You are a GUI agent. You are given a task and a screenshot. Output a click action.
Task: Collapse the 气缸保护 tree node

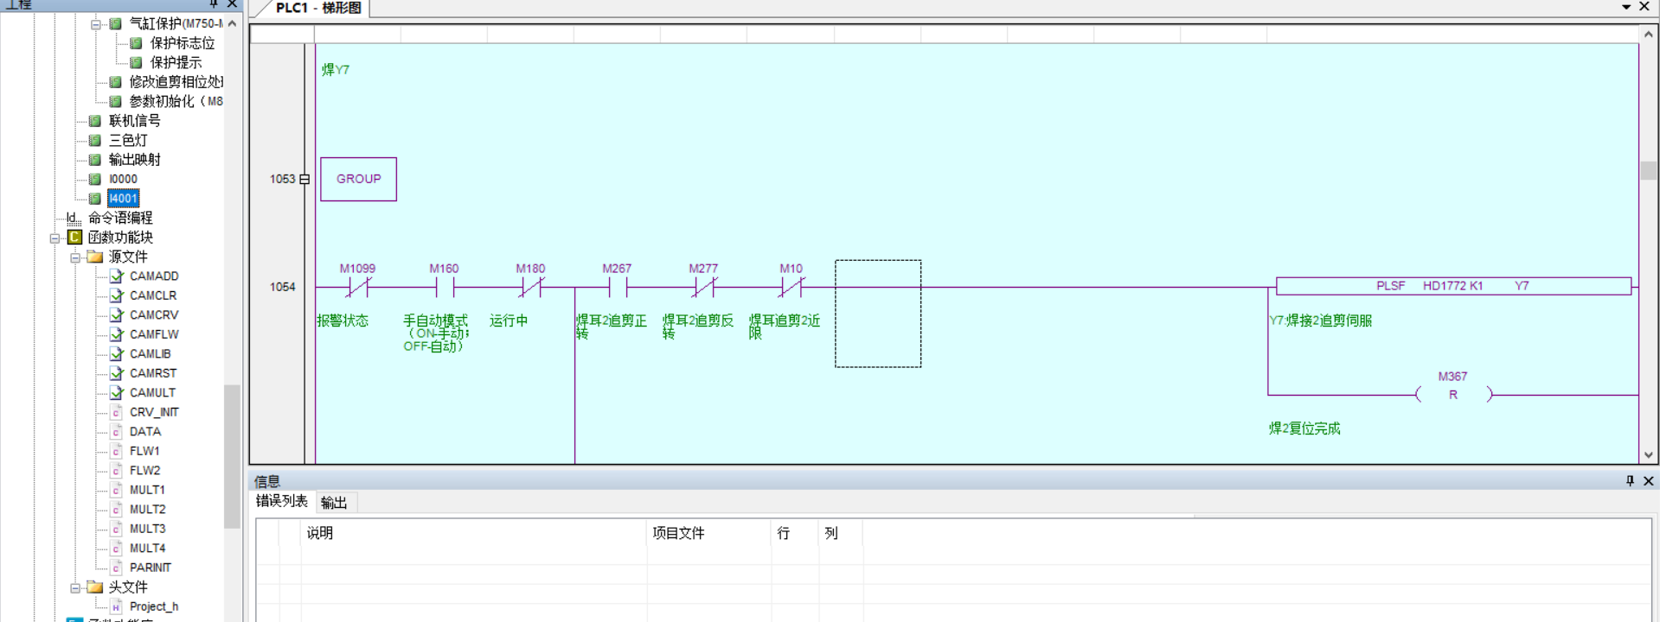pos(96,24)
